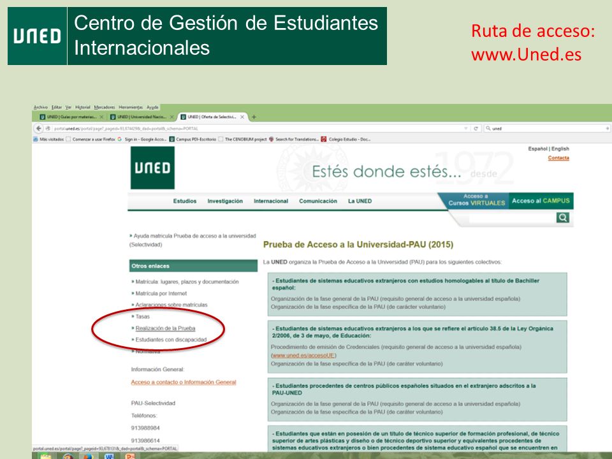Click the 'Otros enlaces' section header
The height and width of the screenshot is (459, 612).
pyautogui.click(x=193, y=266)
